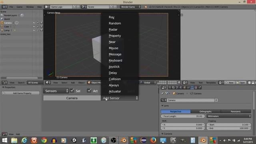Image resolution: width=256 pixels, height=144 pixels.
Task: Click New in the text editor header
Action: (230, 83)
